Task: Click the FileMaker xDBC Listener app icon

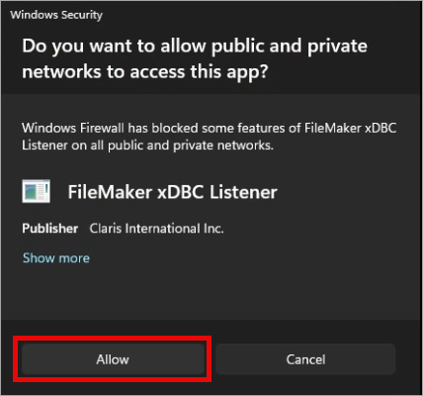Action: (36, 191)
